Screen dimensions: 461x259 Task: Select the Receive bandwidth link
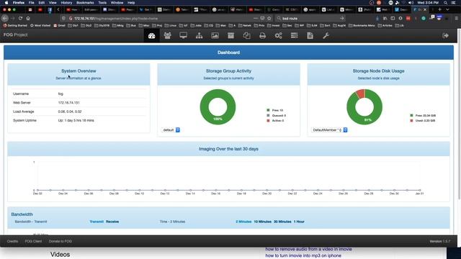112,222
